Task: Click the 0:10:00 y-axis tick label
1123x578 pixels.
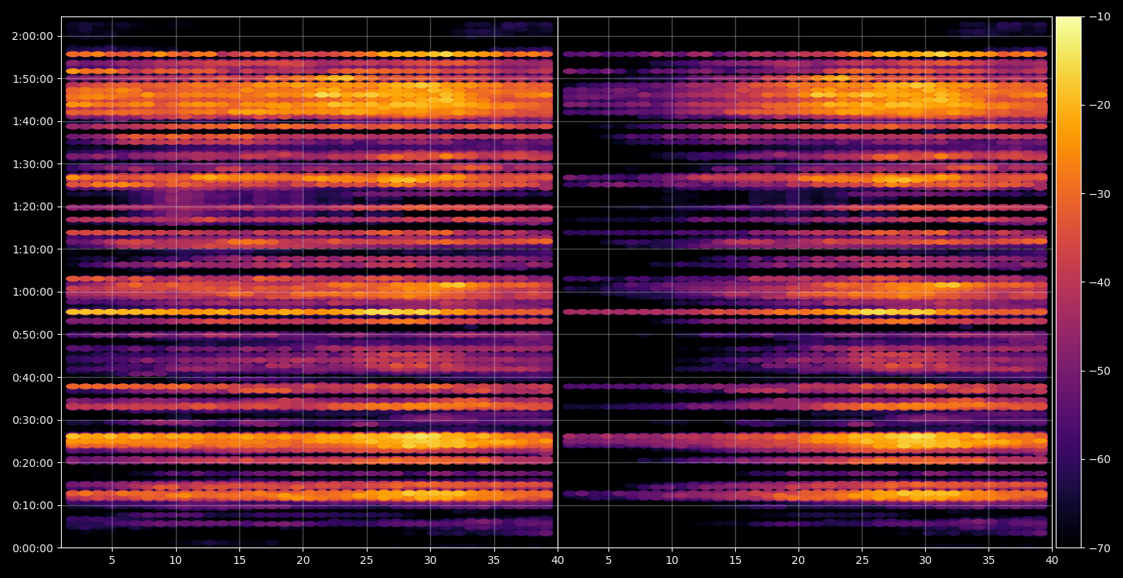Action: click(32, 505)
